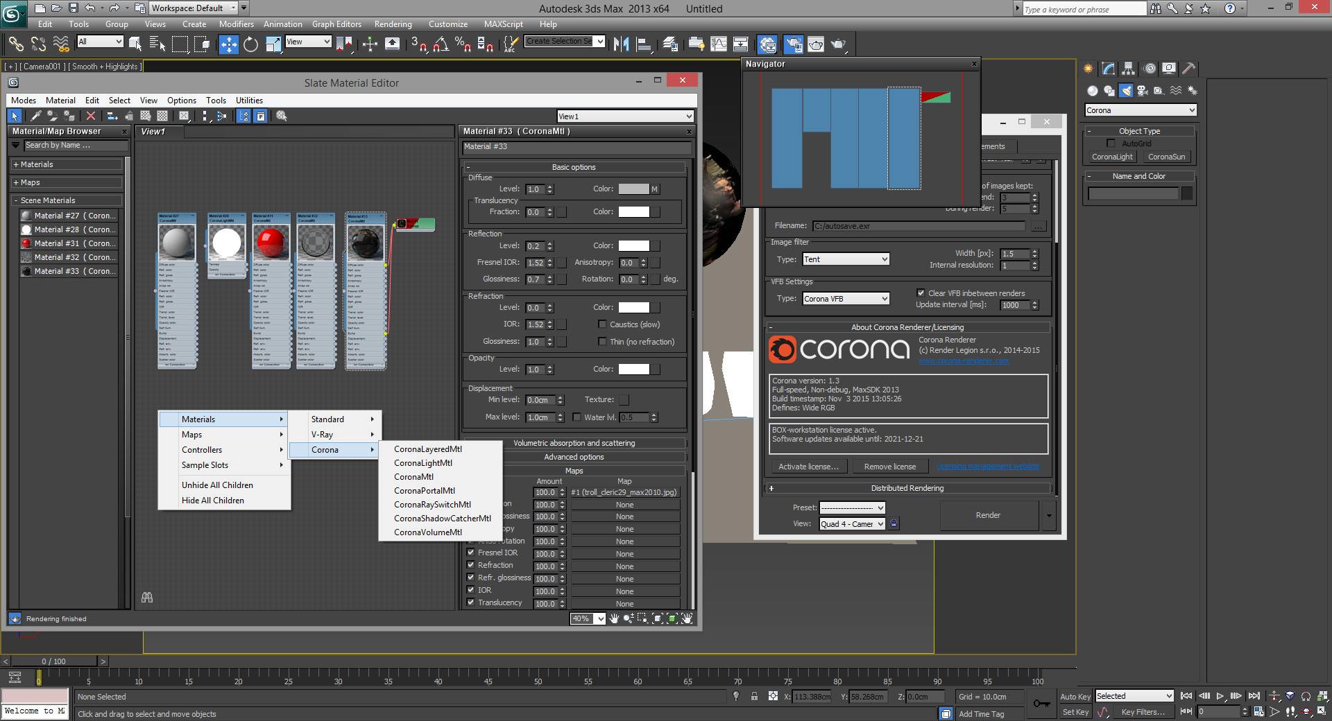
Task: Open the Slate editor Modes menu
Action: click(x=24, y=101)
